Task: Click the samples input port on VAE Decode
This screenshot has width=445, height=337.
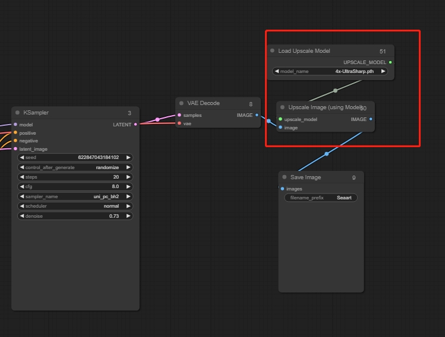Action: (179, 115)
